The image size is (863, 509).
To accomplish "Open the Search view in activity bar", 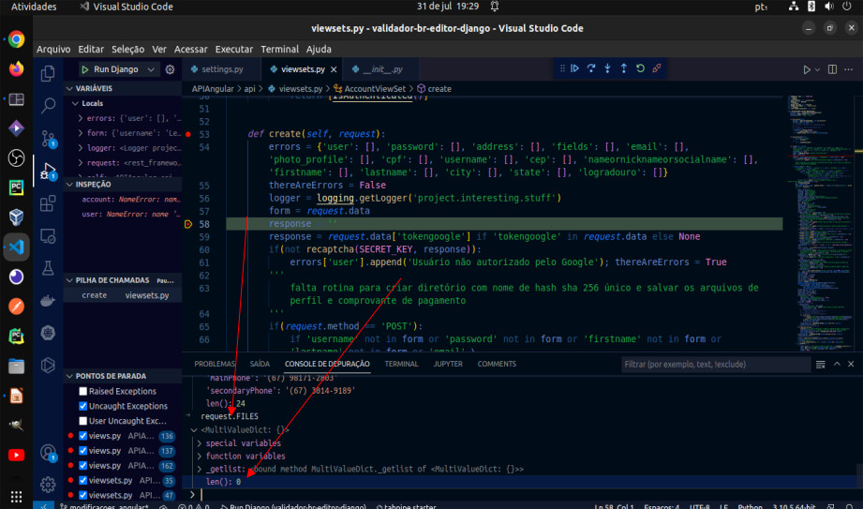I will [48, 105].
